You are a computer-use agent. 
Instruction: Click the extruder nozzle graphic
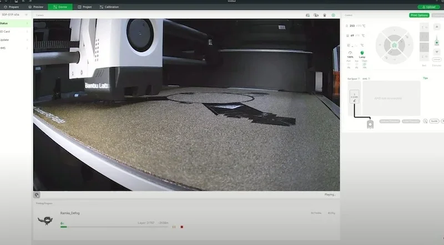tap(437, 40)
